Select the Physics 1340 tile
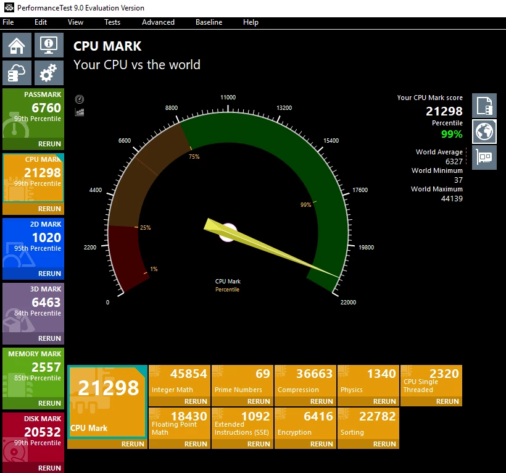 coord(368,381)
